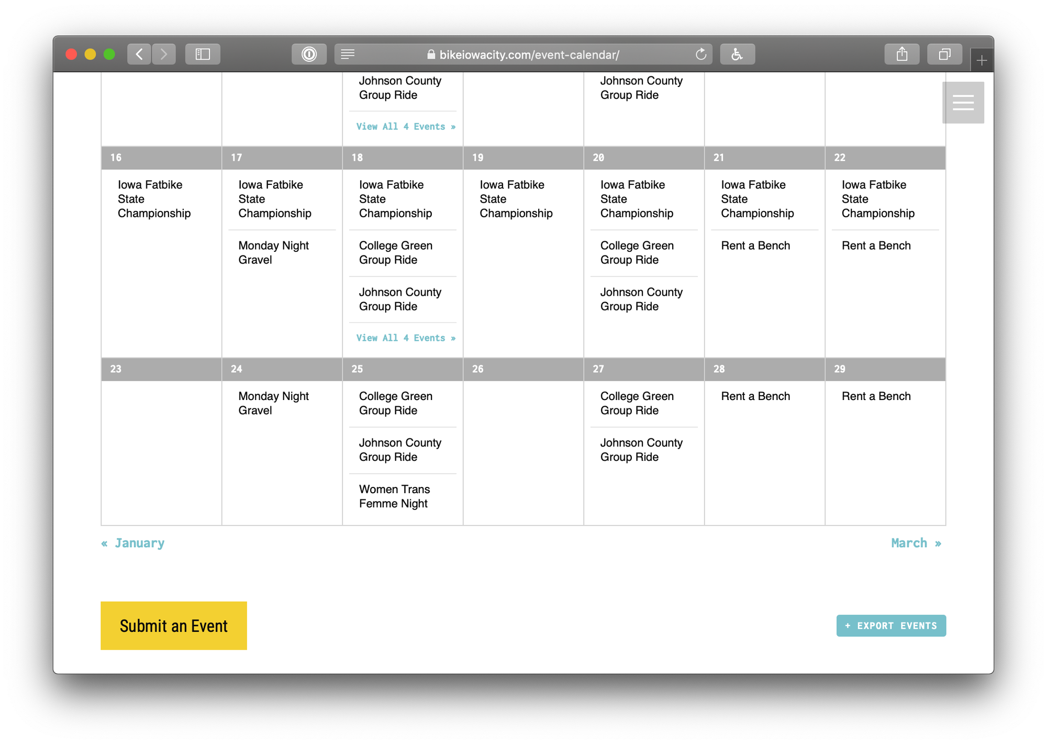Open the Share menu in Safari
This screenshot has width=1047, height=744.
[x=902, y=53]
